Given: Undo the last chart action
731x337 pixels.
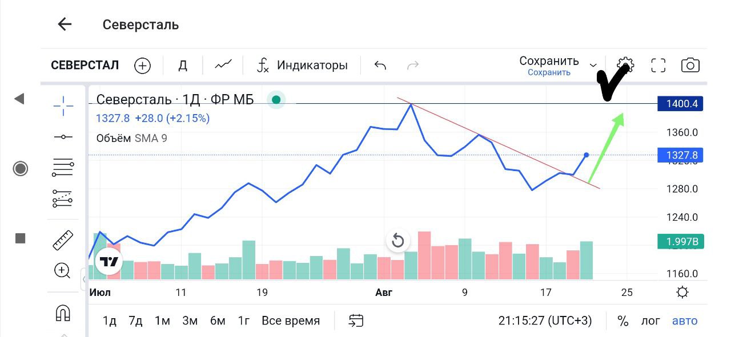Looking at the screenshot, I should 380,66.
